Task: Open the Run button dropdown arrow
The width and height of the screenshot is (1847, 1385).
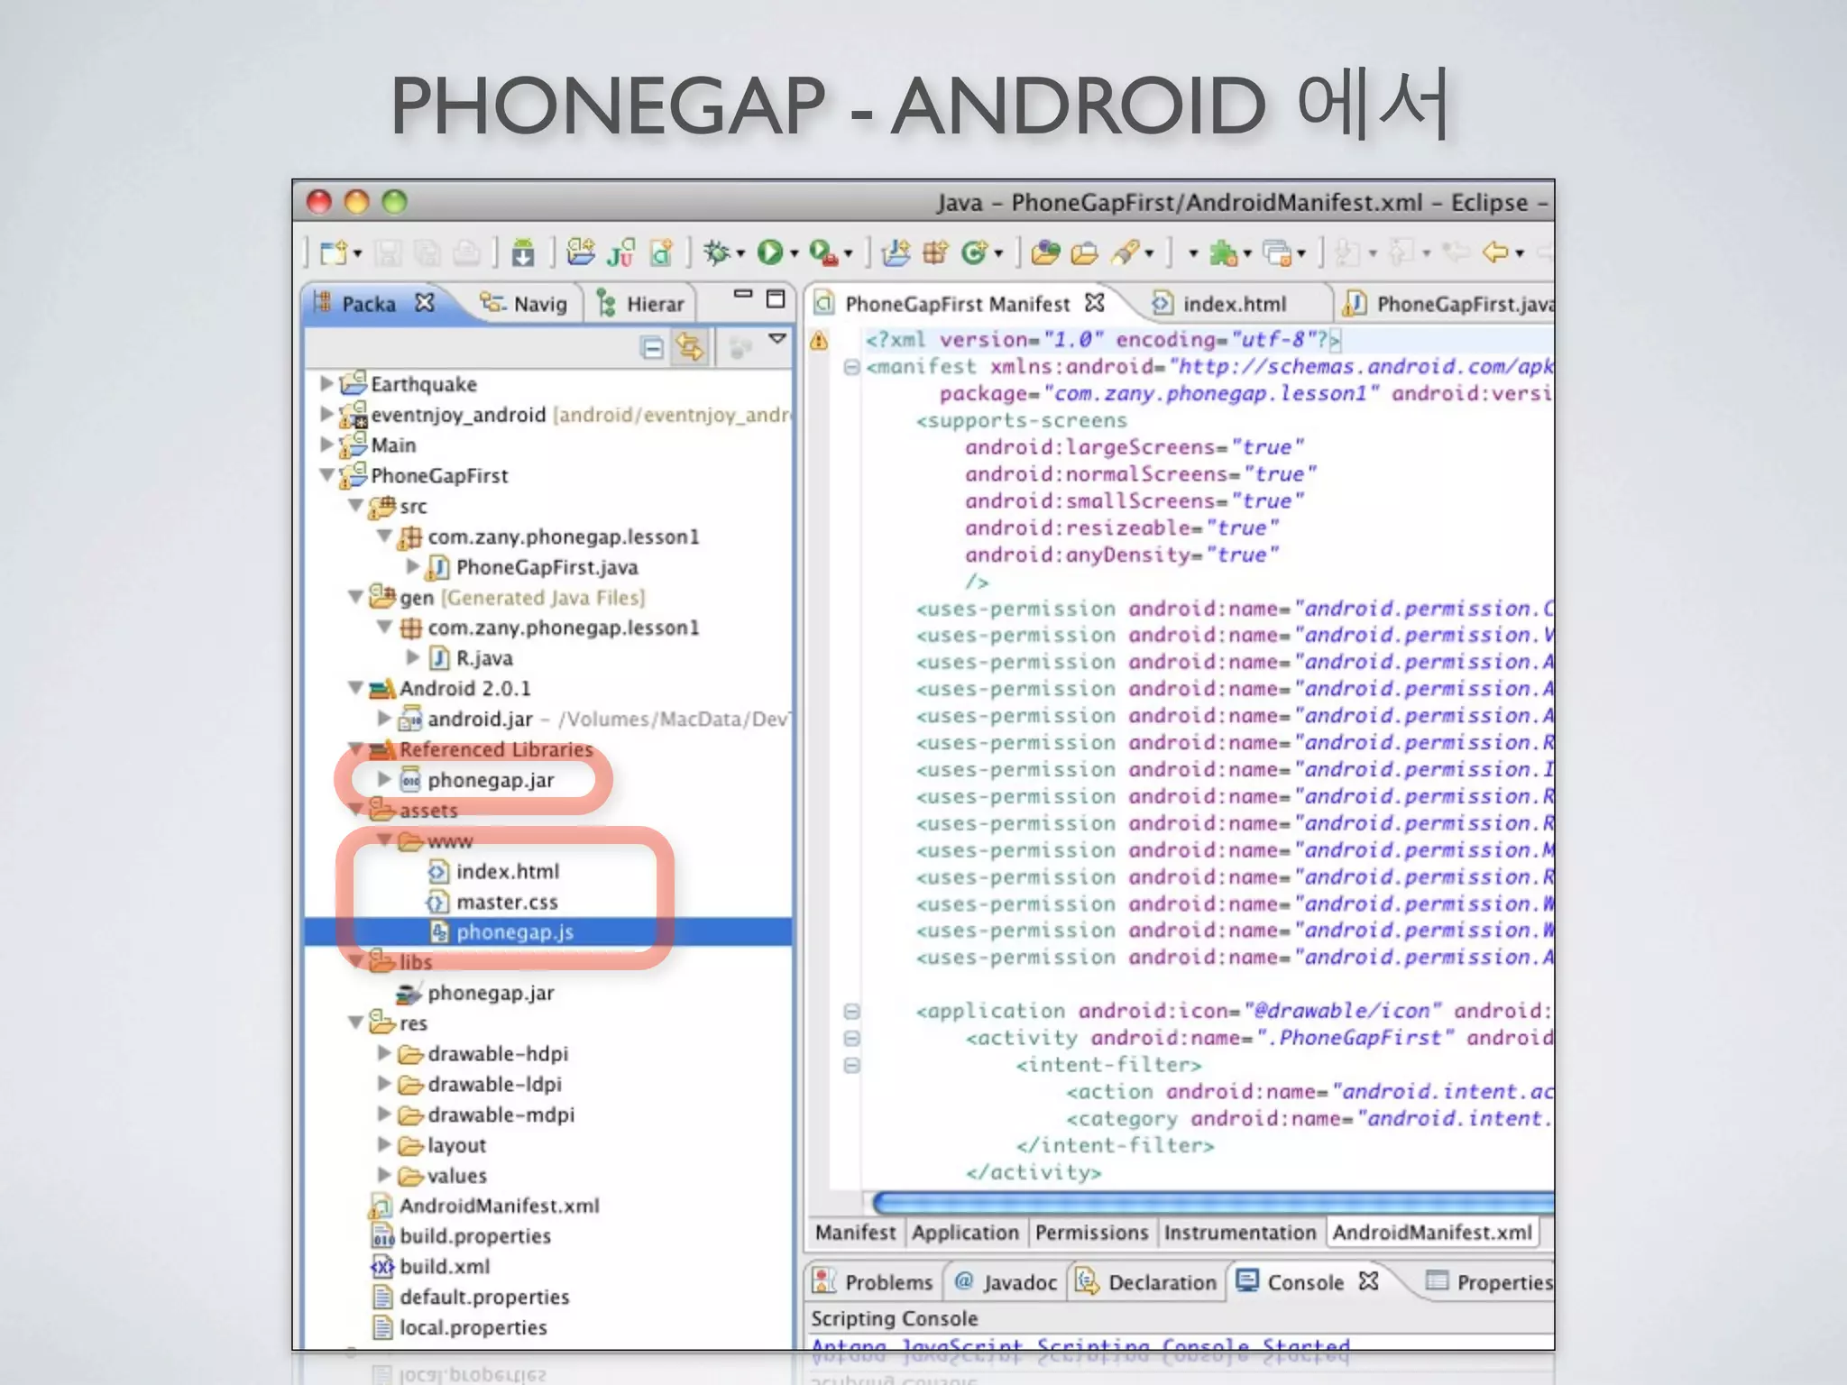Action: pyautogui.click(x=795, y=254)
